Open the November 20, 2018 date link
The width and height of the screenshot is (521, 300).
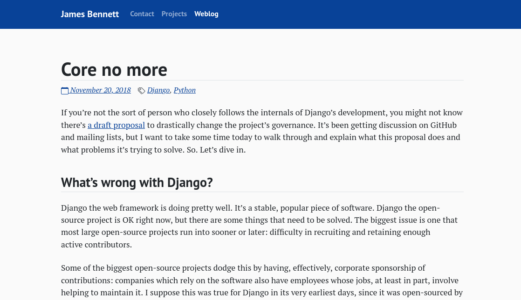pos(100,90)
